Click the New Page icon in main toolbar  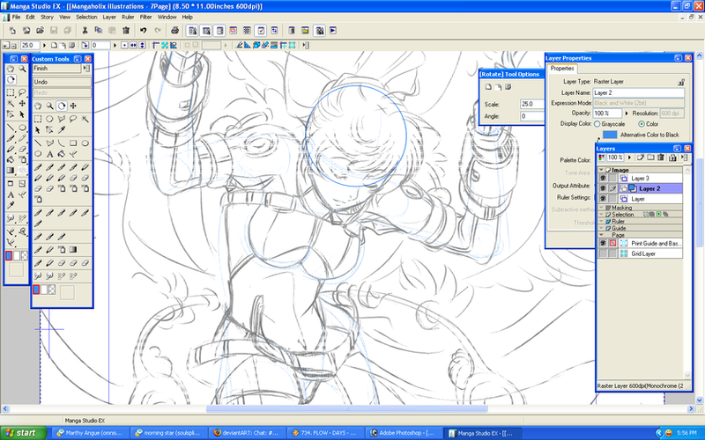(x=12, y=31)
